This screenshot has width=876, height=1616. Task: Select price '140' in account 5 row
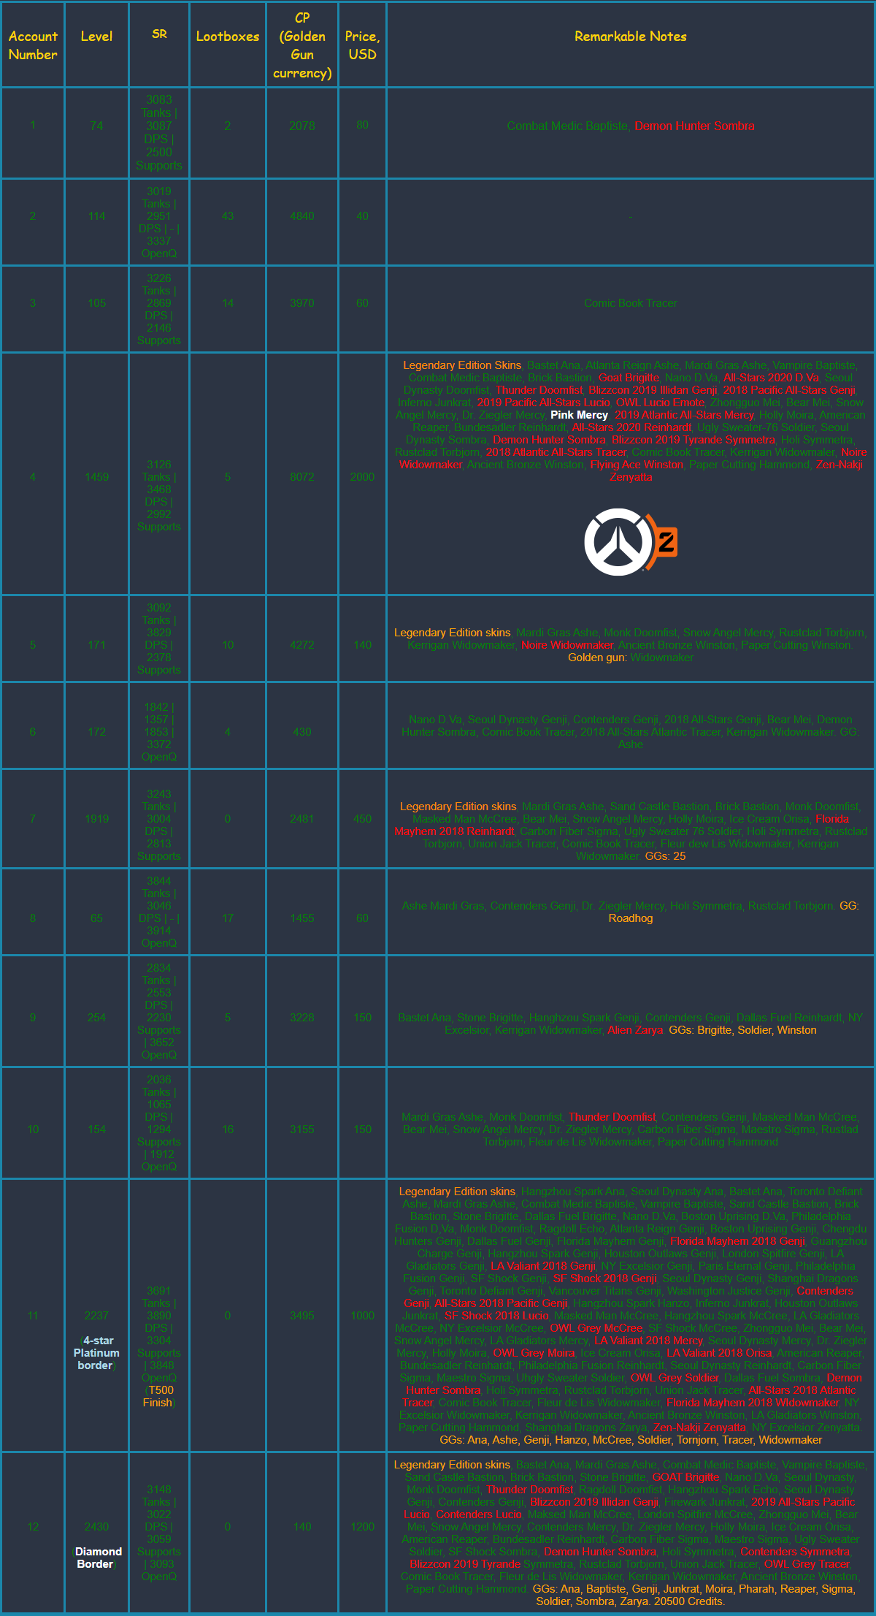pos(362,645)
